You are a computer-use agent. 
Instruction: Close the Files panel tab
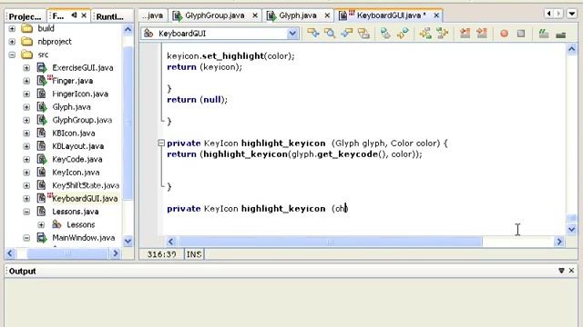pyautogui.click(x=84, y=15)
